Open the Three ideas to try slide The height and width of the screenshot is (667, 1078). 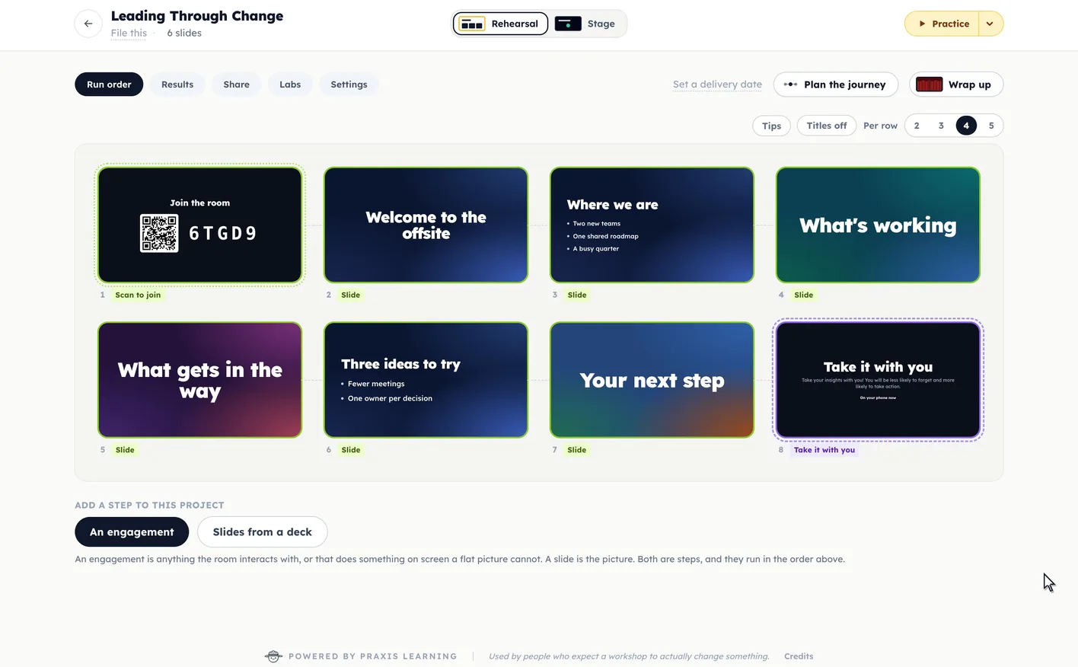pyautogui.click(x=426, y=380)
